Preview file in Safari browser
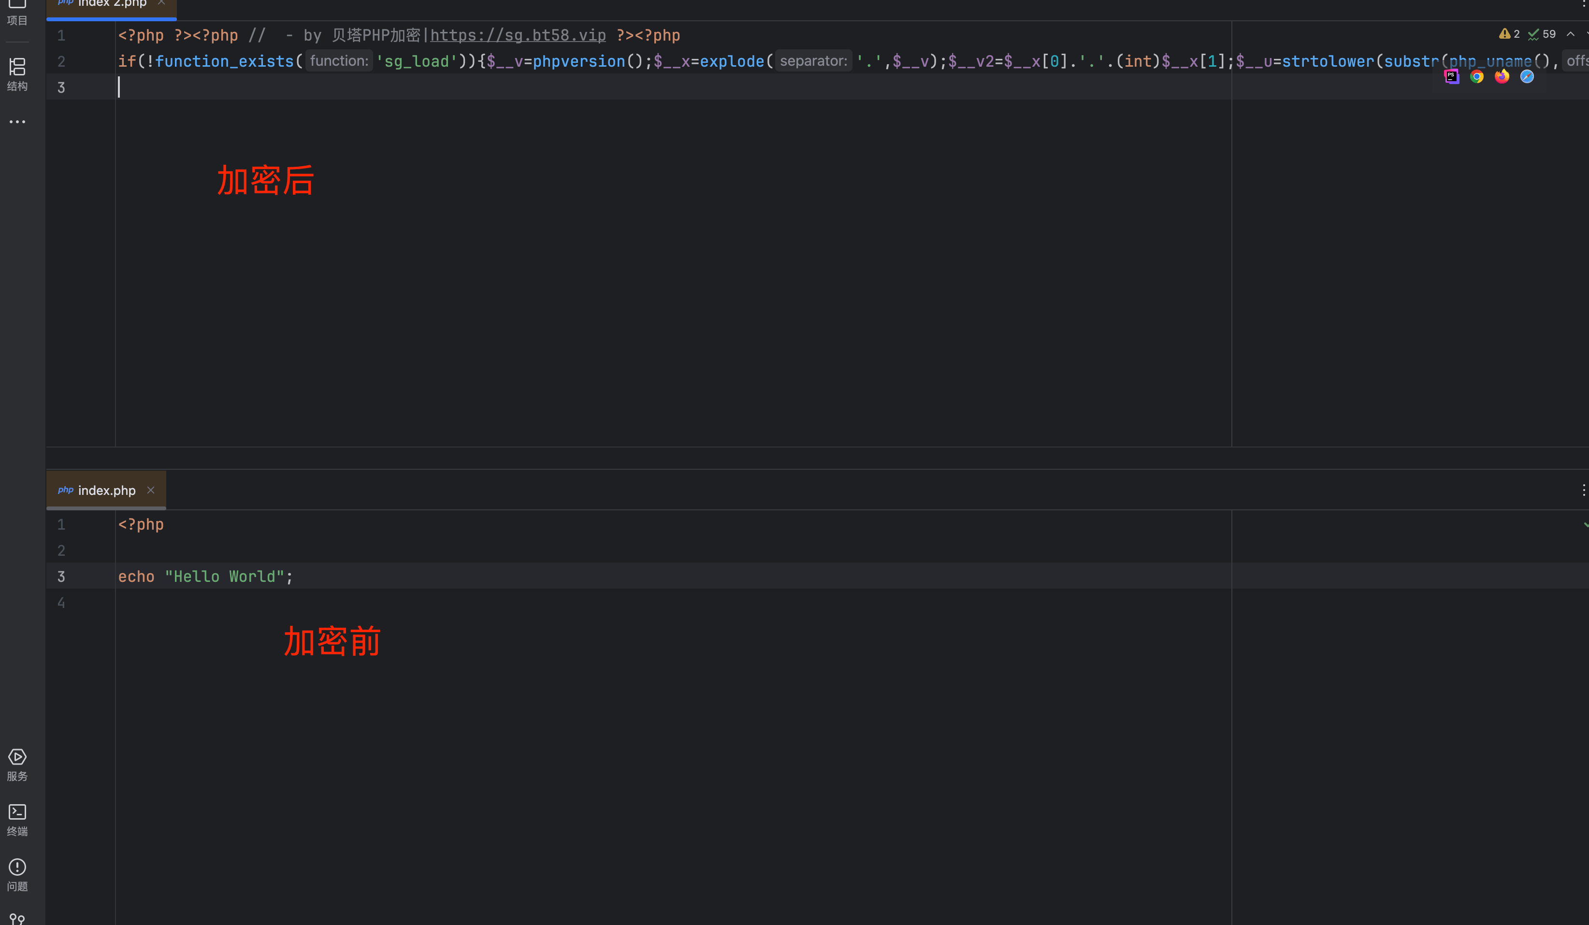Viewport: 1589px width, 925px height. (1527, 76)
